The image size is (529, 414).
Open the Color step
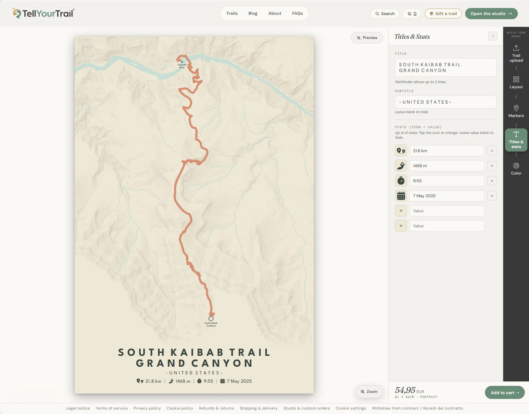tap(516, 169)
